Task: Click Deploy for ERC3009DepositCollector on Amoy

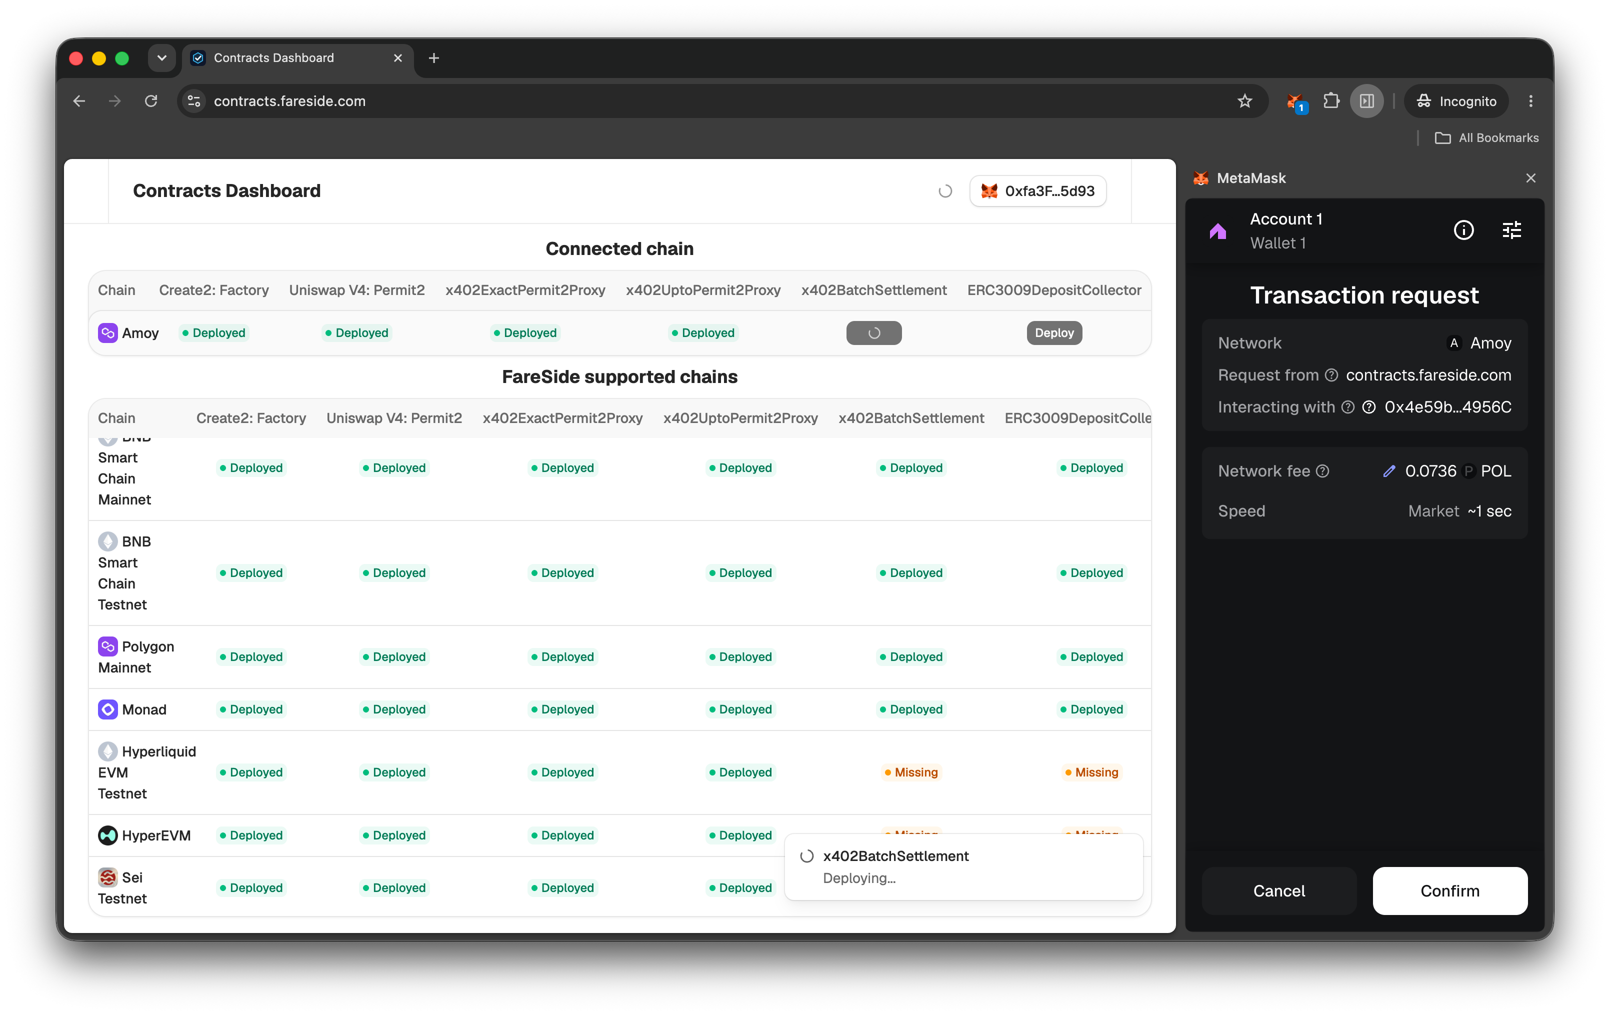Action: click(x=1053, y=333)
